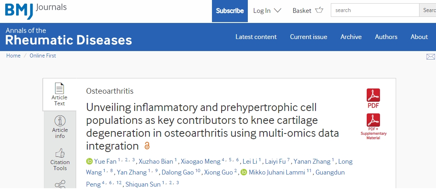Click the share icon in sidebar

click(60, 184)
